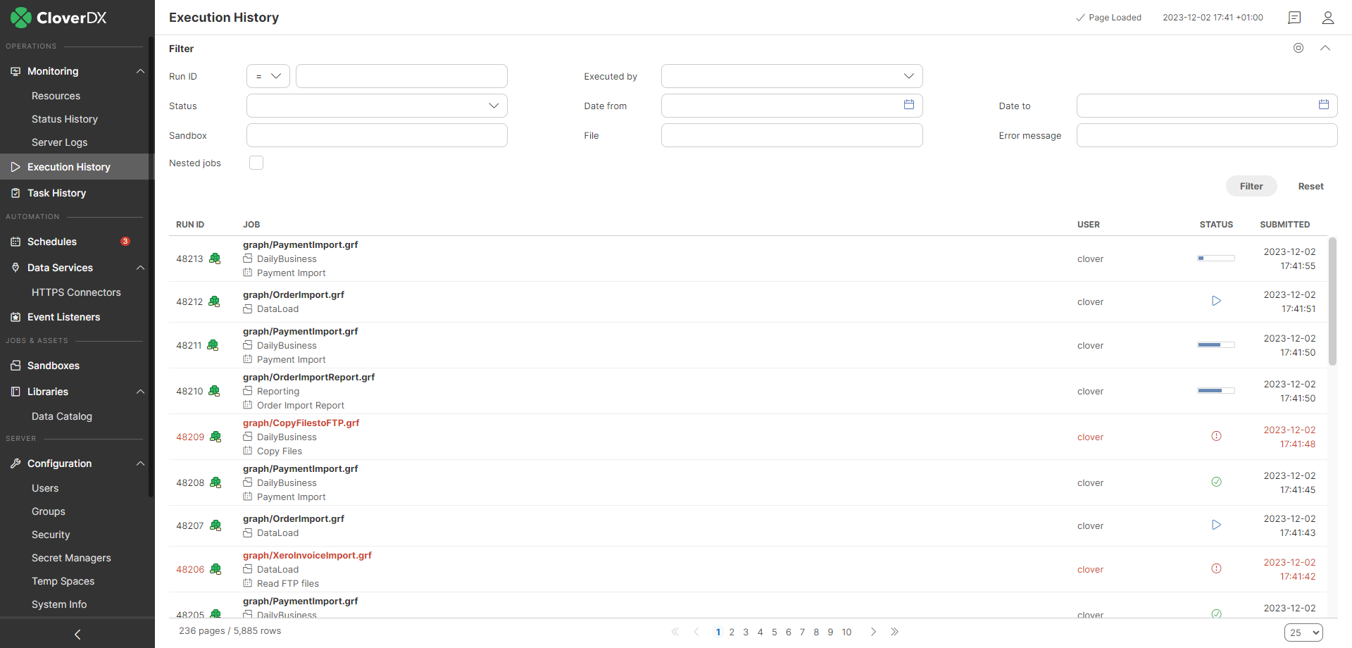Open Task History in sidebar

[x=56, y=193]
